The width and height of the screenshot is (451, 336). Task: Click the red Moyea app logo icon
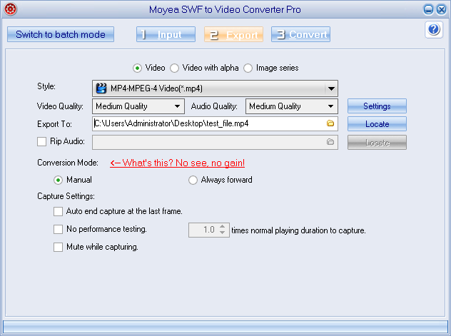click(x=11, y=9)
